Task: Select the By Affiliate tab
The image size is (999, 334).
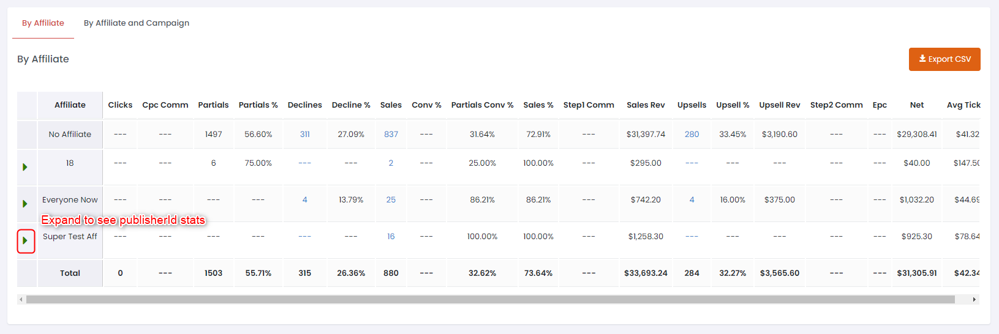Action: [x=43, y=23]
